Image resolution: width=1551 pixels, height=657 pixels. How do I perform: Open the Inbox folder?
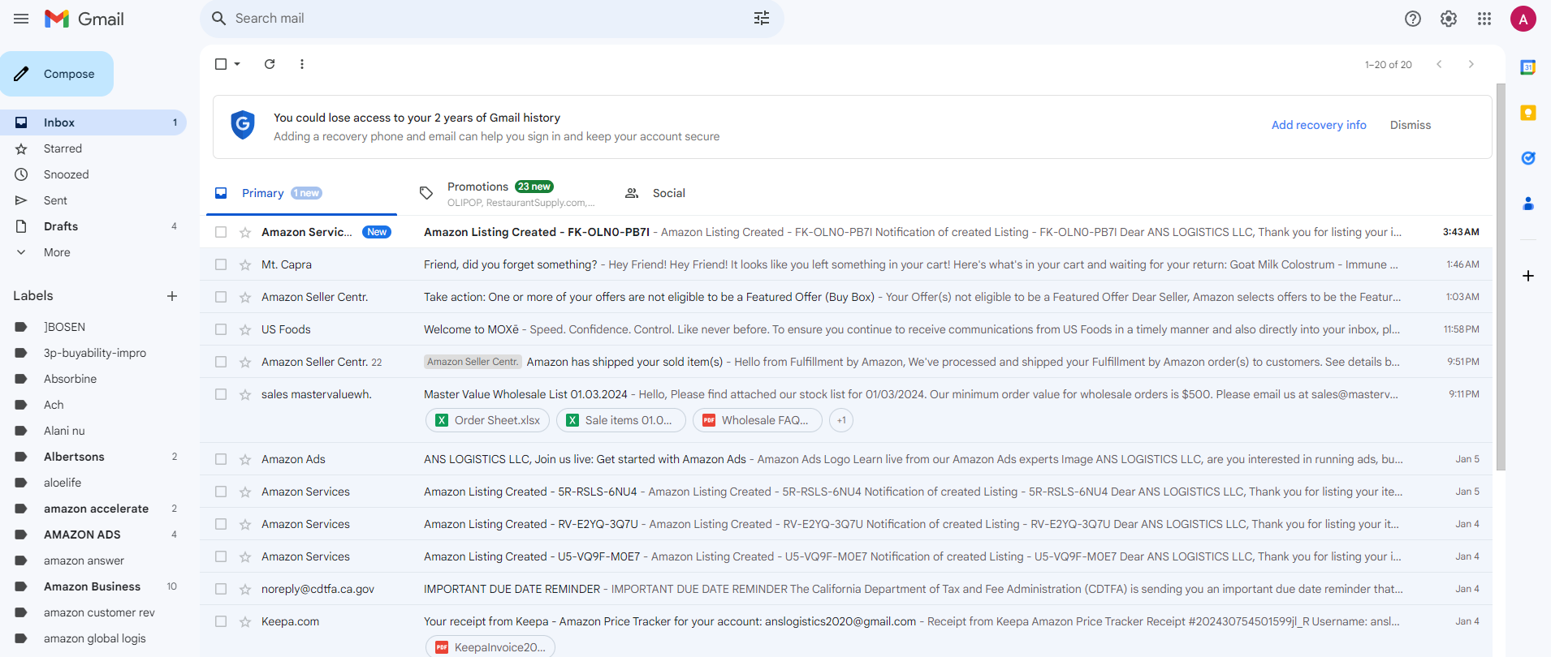pyautogui.click(x=93, y=122)
